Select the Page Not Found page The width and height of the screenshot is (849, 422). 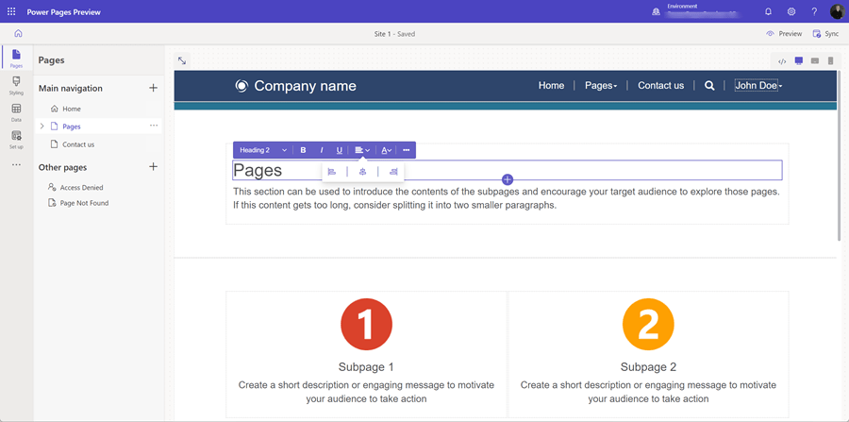tap(84, 203)
